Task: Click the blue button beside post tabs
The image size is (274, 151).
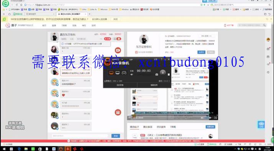Action: (210, 127)
